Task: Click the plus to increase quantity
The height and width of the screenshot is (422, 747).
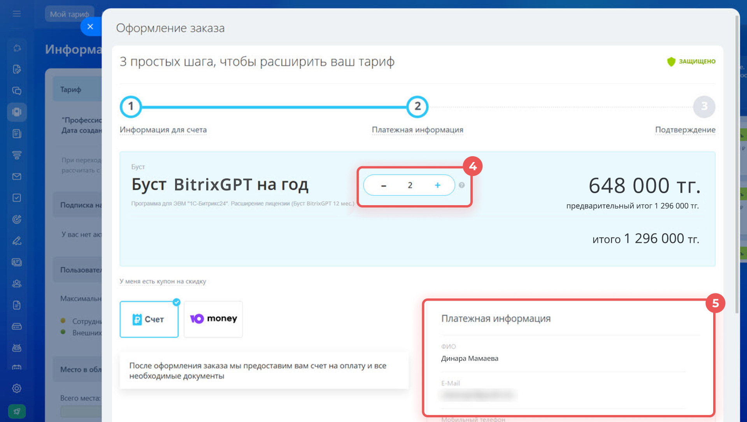Action: tap(437, 185)
